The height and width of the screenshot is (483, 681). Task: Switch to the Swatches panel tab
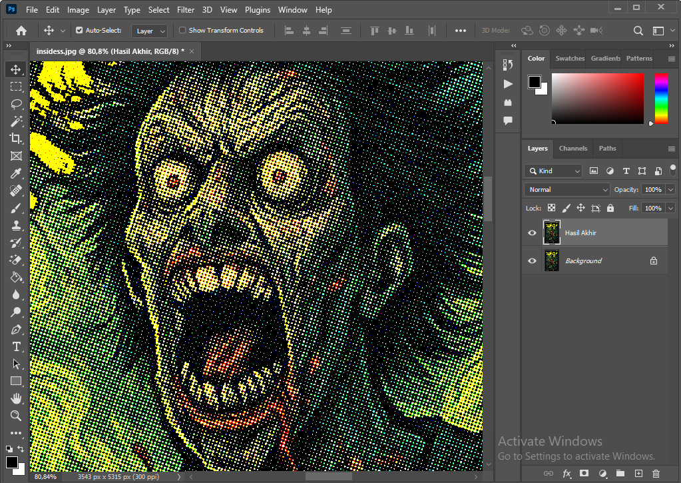pyautogui.click(x=570, y=59)
